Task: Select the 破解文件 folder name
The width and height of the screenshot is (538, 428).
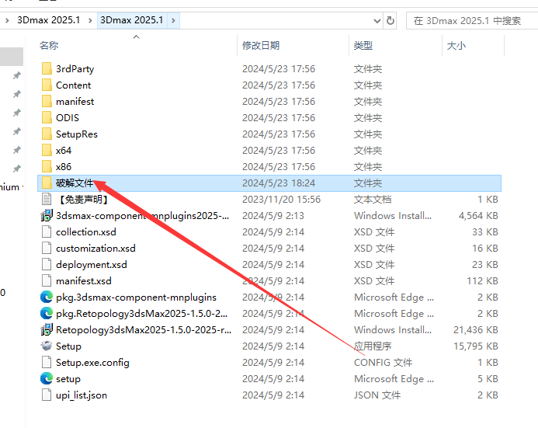Action: click(x=75, y=183)
